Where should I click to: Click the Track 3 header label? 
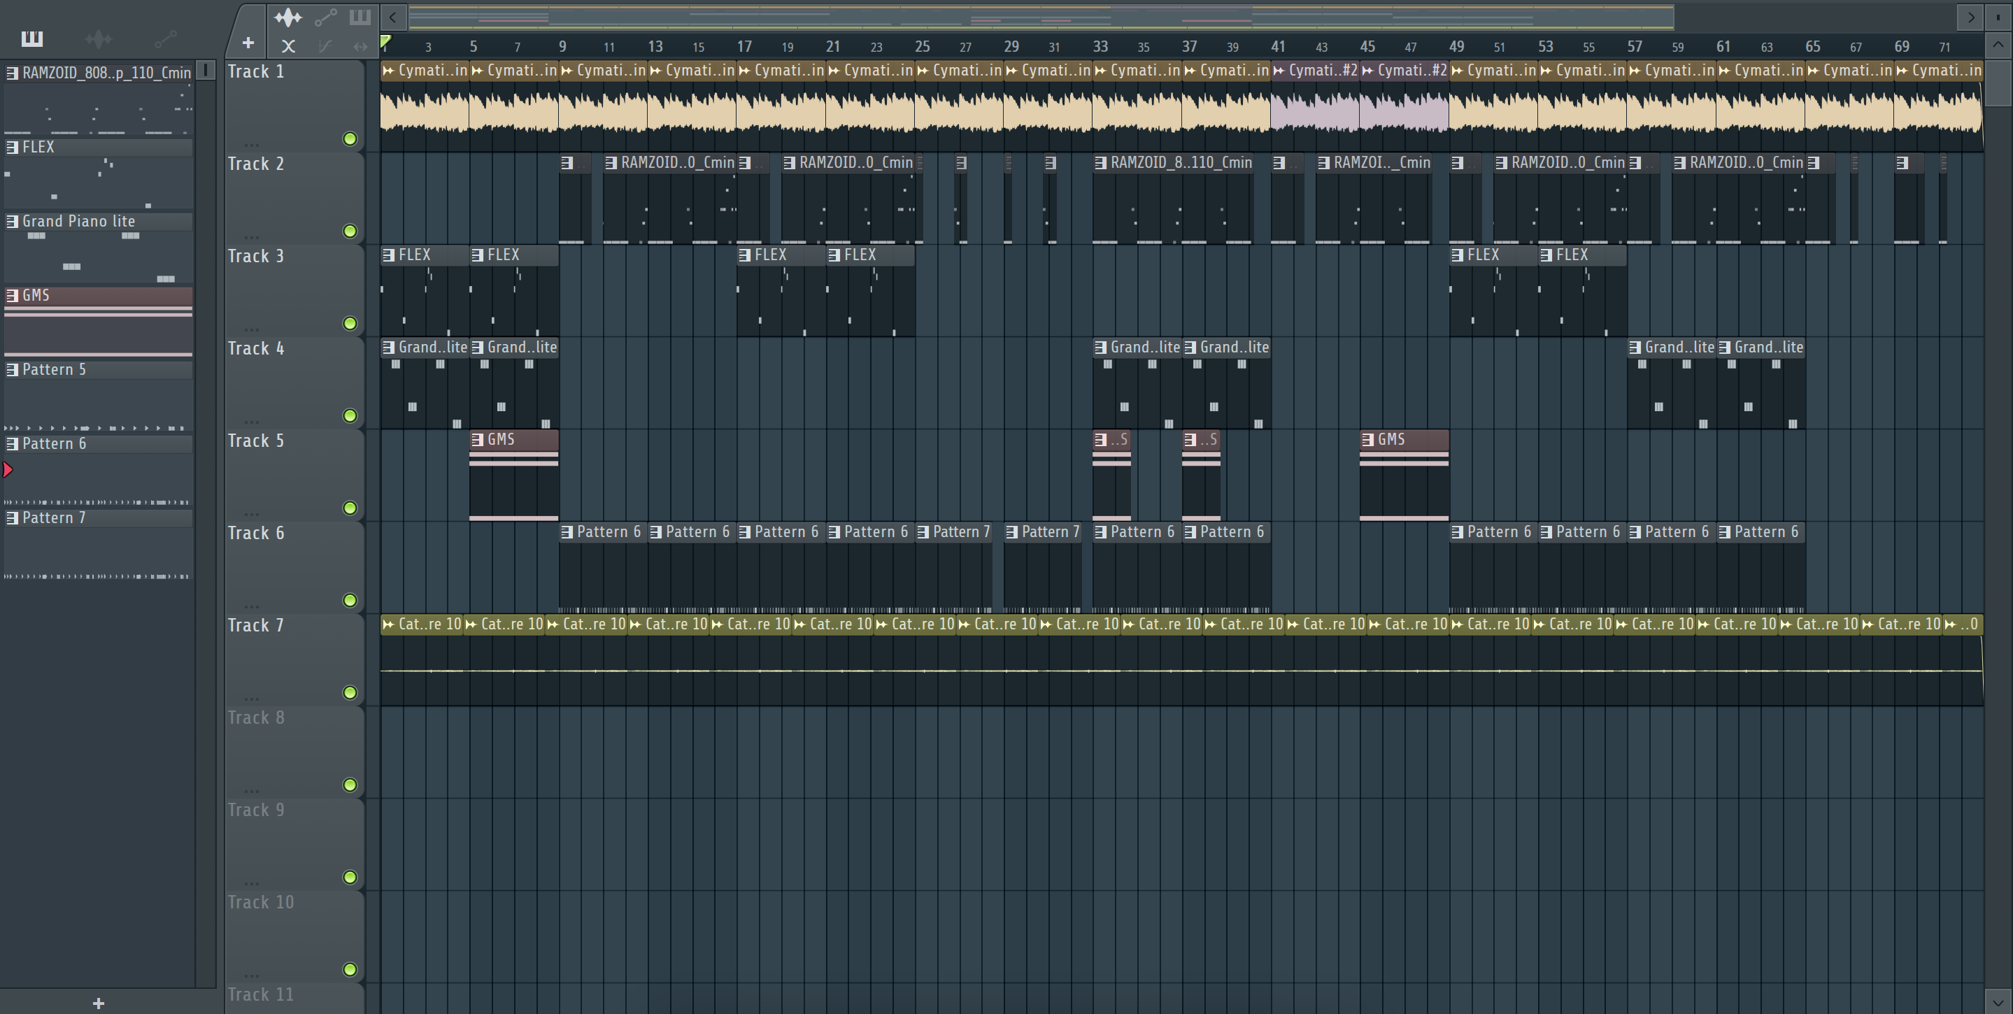[255, 256]
